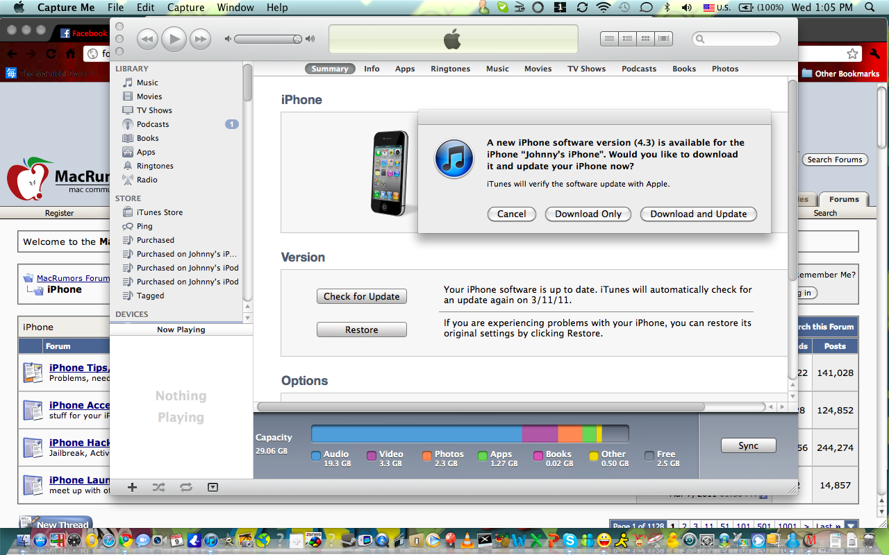Skip to the previous track

pos(147,39)
